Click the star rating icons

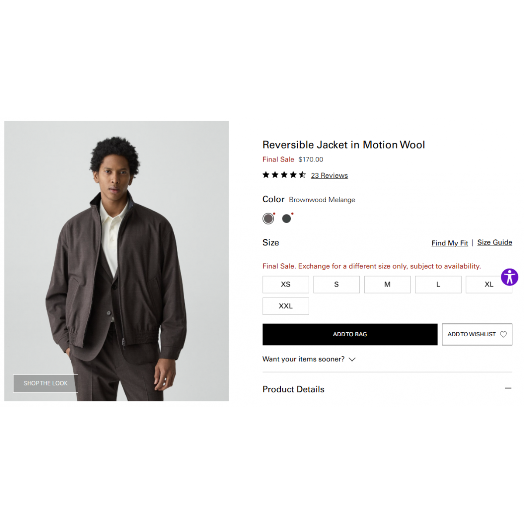[284, 175]
